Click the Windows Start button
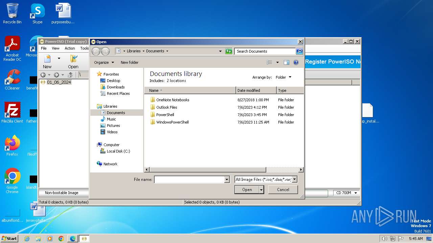This screenshot has height=243, width=433. (9, 238)
